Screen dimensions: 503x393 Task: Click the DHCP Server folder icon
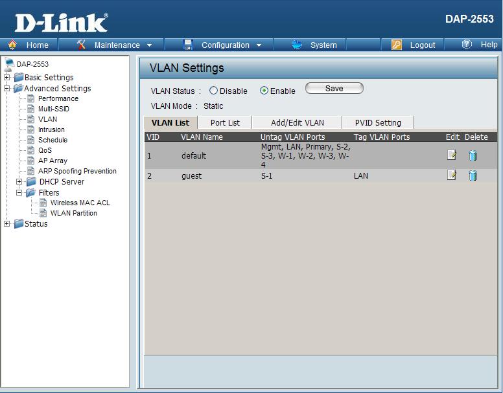click(x=31, y=181)
